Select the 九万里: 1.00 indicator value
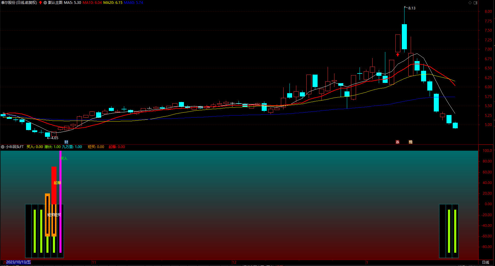 (x=72, y=147)
